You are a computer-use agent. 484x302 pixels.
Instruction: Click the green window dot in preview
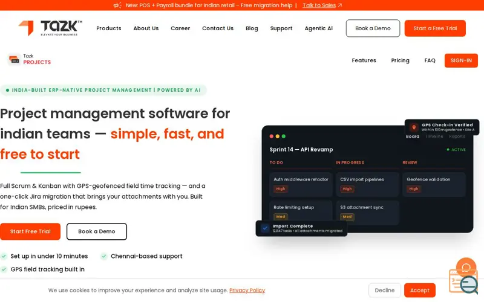click(x=284, y=137)
